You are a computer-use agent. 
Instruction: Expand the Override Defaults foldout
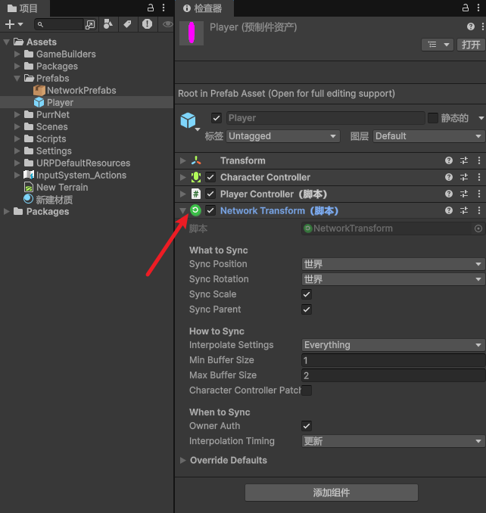pos(182,460)
